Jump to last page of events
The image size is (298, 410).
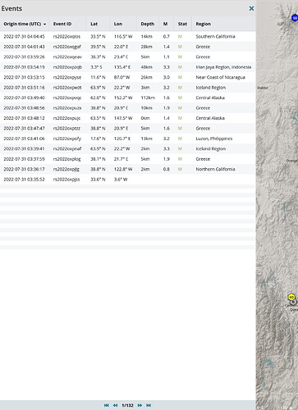pos(149,405)
